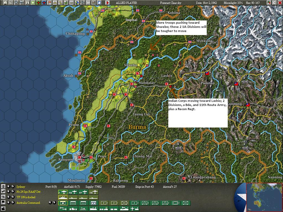
Task: Click the anchor port icon beside Sydney
Action: pyautogui.click(x=3, y=186)
